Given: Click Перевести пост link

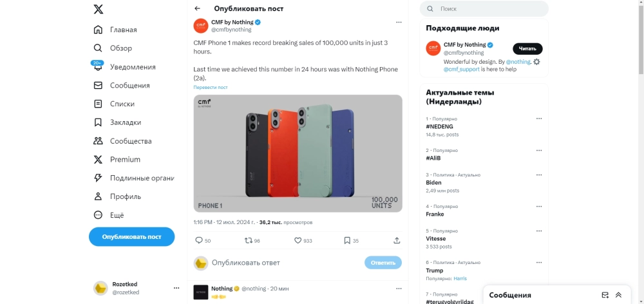Looking at the screenshot, I should pos(211,87).
